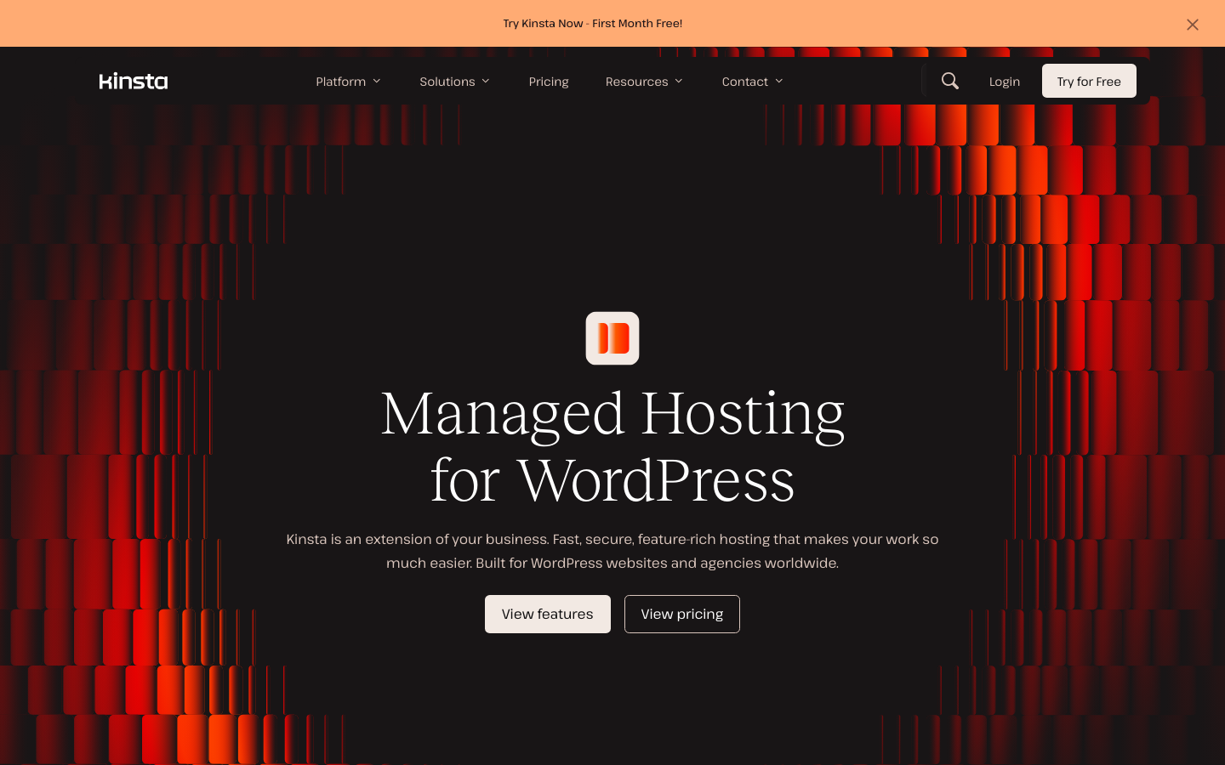
Task: Expand the Resources menu label
Action: point(636,82)
